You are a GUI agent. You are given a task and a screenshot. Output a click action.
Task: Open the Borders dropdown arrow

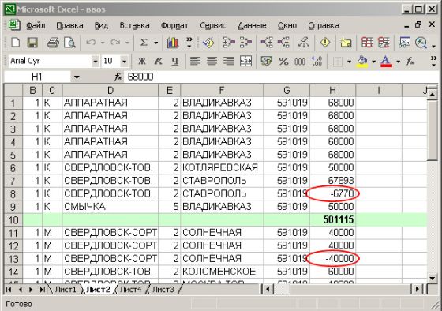click(x=349, y=62)
